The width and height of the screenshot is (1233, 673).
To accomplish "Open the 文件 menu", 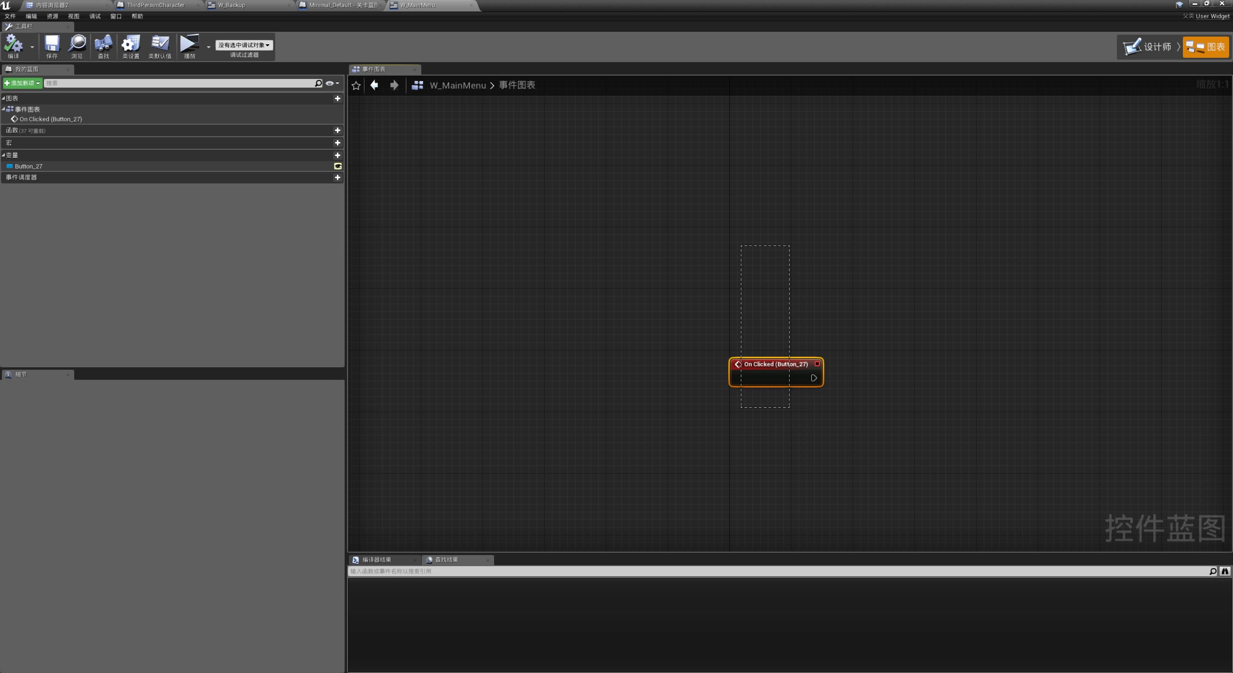I will point(10,16).
